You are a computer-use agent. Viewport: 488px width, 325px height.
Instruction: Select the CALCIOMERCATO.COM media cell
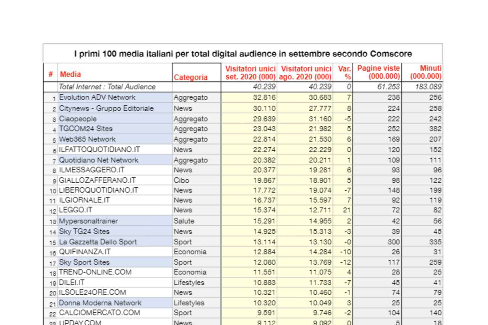point(100,313)
